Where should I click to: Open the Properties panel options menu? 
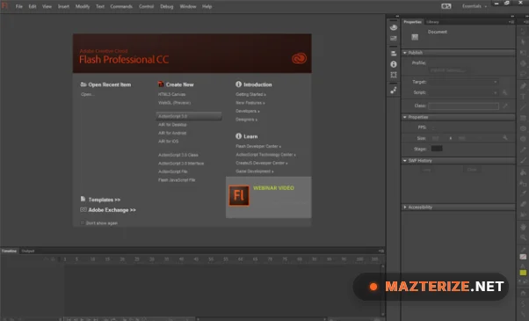coord(511,22)
